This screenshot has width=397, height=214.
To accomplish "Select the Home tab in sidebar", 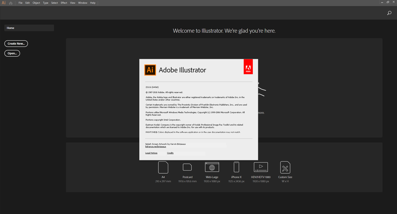I will pyautogui.click(x=29, y=28).
